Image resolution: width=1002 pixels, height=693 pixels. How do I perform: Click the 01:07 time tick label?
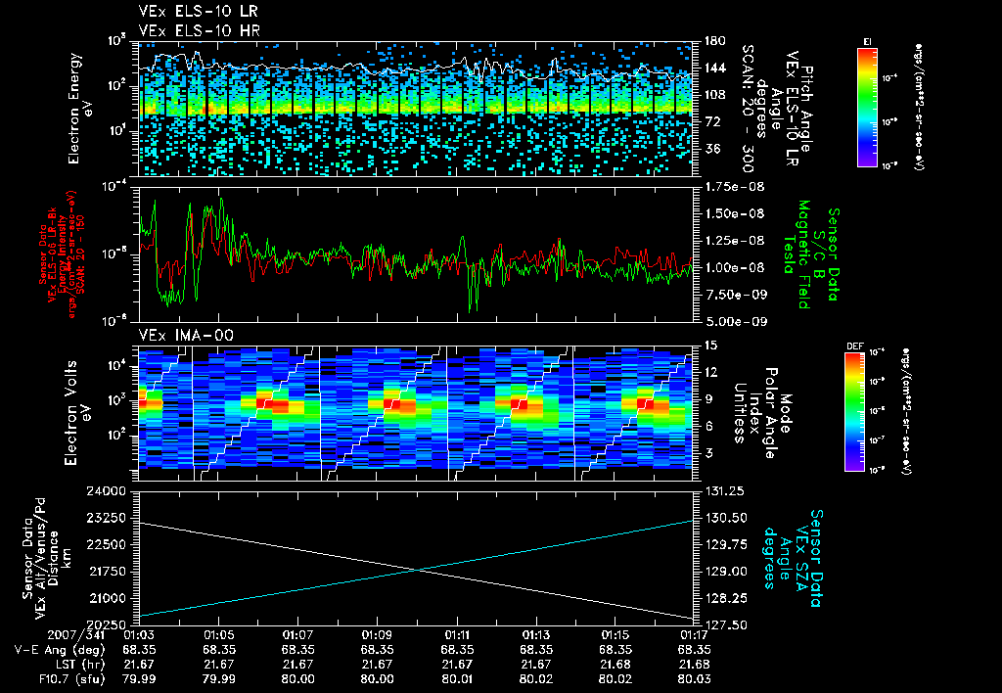[297, 635]
